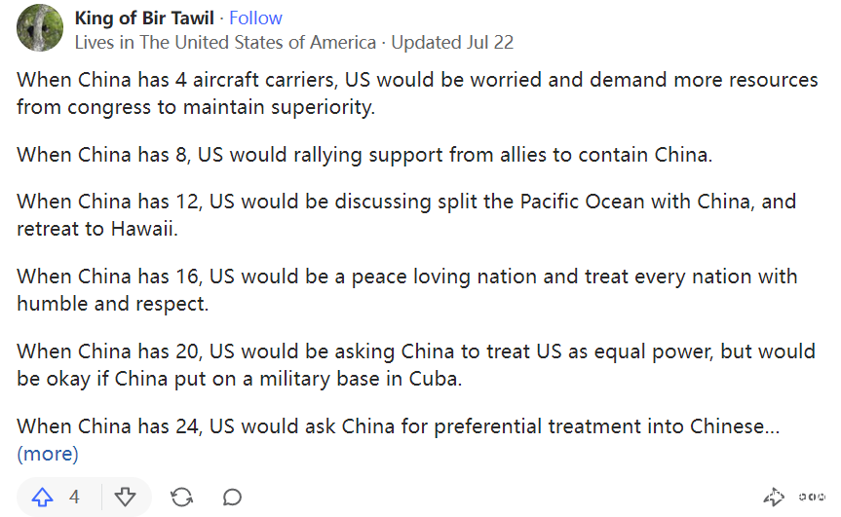Click King of Bir Tawil's profile avatar
841x517 pixels.
click(x=40, y=28)
